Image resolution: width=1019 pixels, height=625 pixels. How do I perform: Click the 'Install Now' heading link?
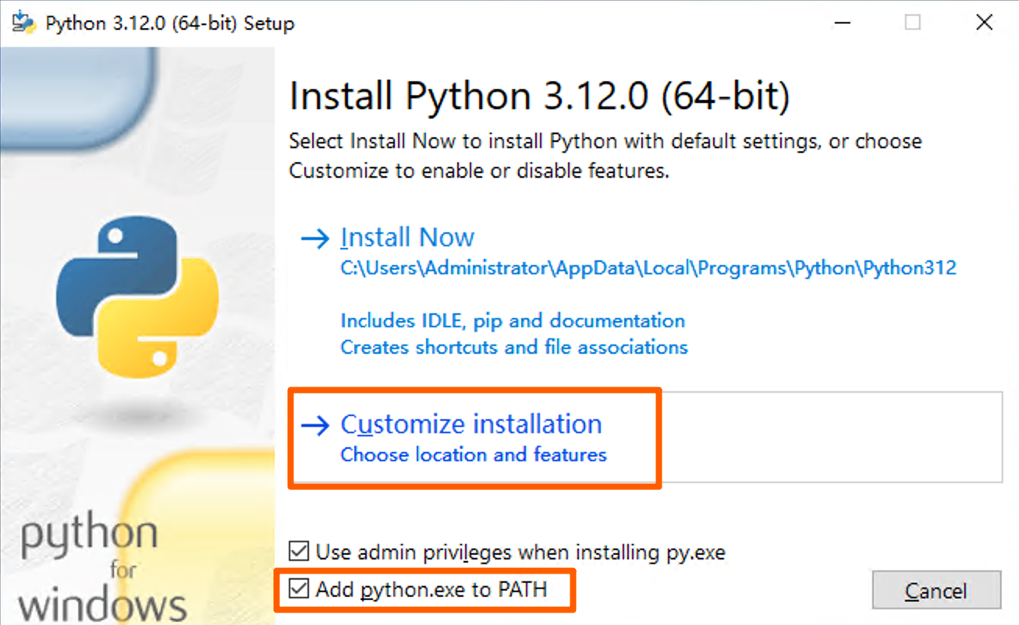407,238
